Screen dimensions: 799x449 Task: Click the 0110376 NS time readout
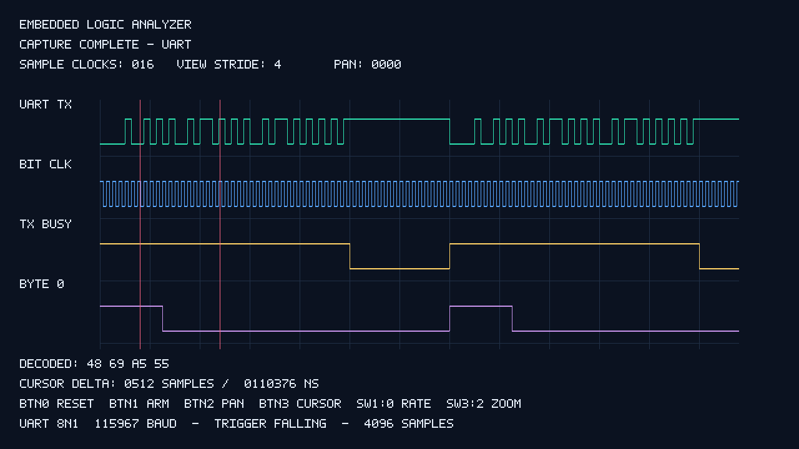coord(282,384)
